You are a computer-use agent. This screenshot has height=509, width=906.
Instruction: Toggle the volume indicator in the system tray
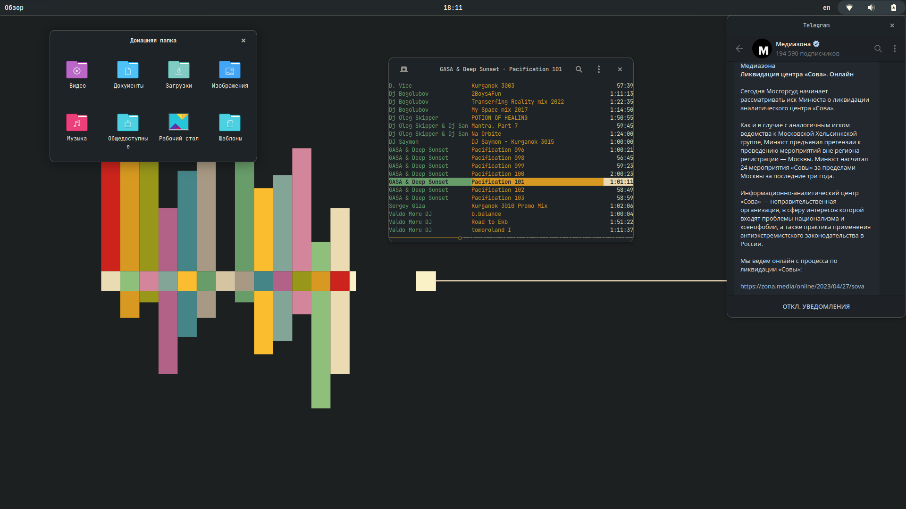[x=871, y=8]
